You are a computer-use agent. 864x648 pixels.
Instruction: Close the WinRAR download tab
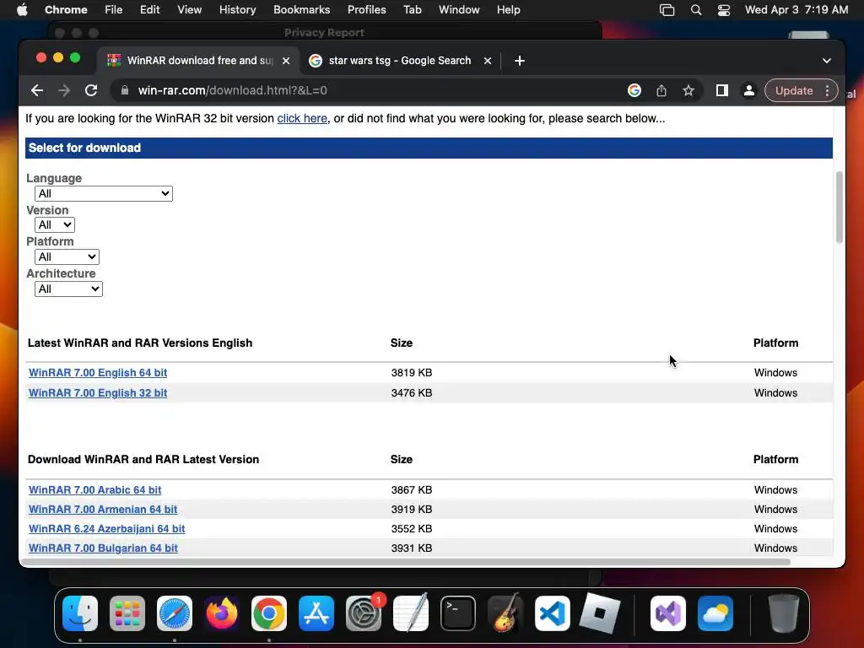tap(286, 61)
